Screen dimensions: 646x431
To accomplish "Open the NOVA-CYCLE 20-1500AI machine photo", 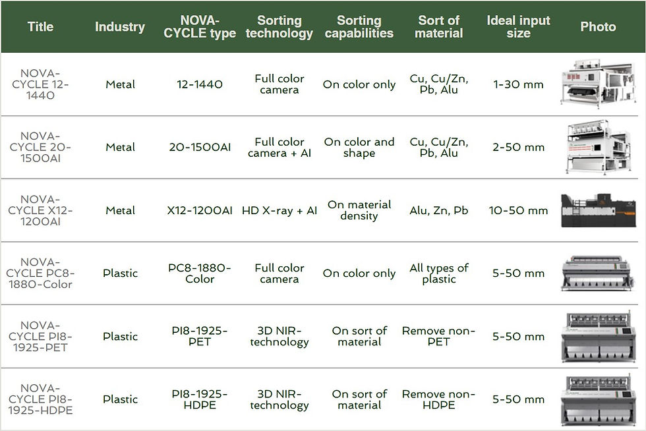I will [x=599, y=148].
